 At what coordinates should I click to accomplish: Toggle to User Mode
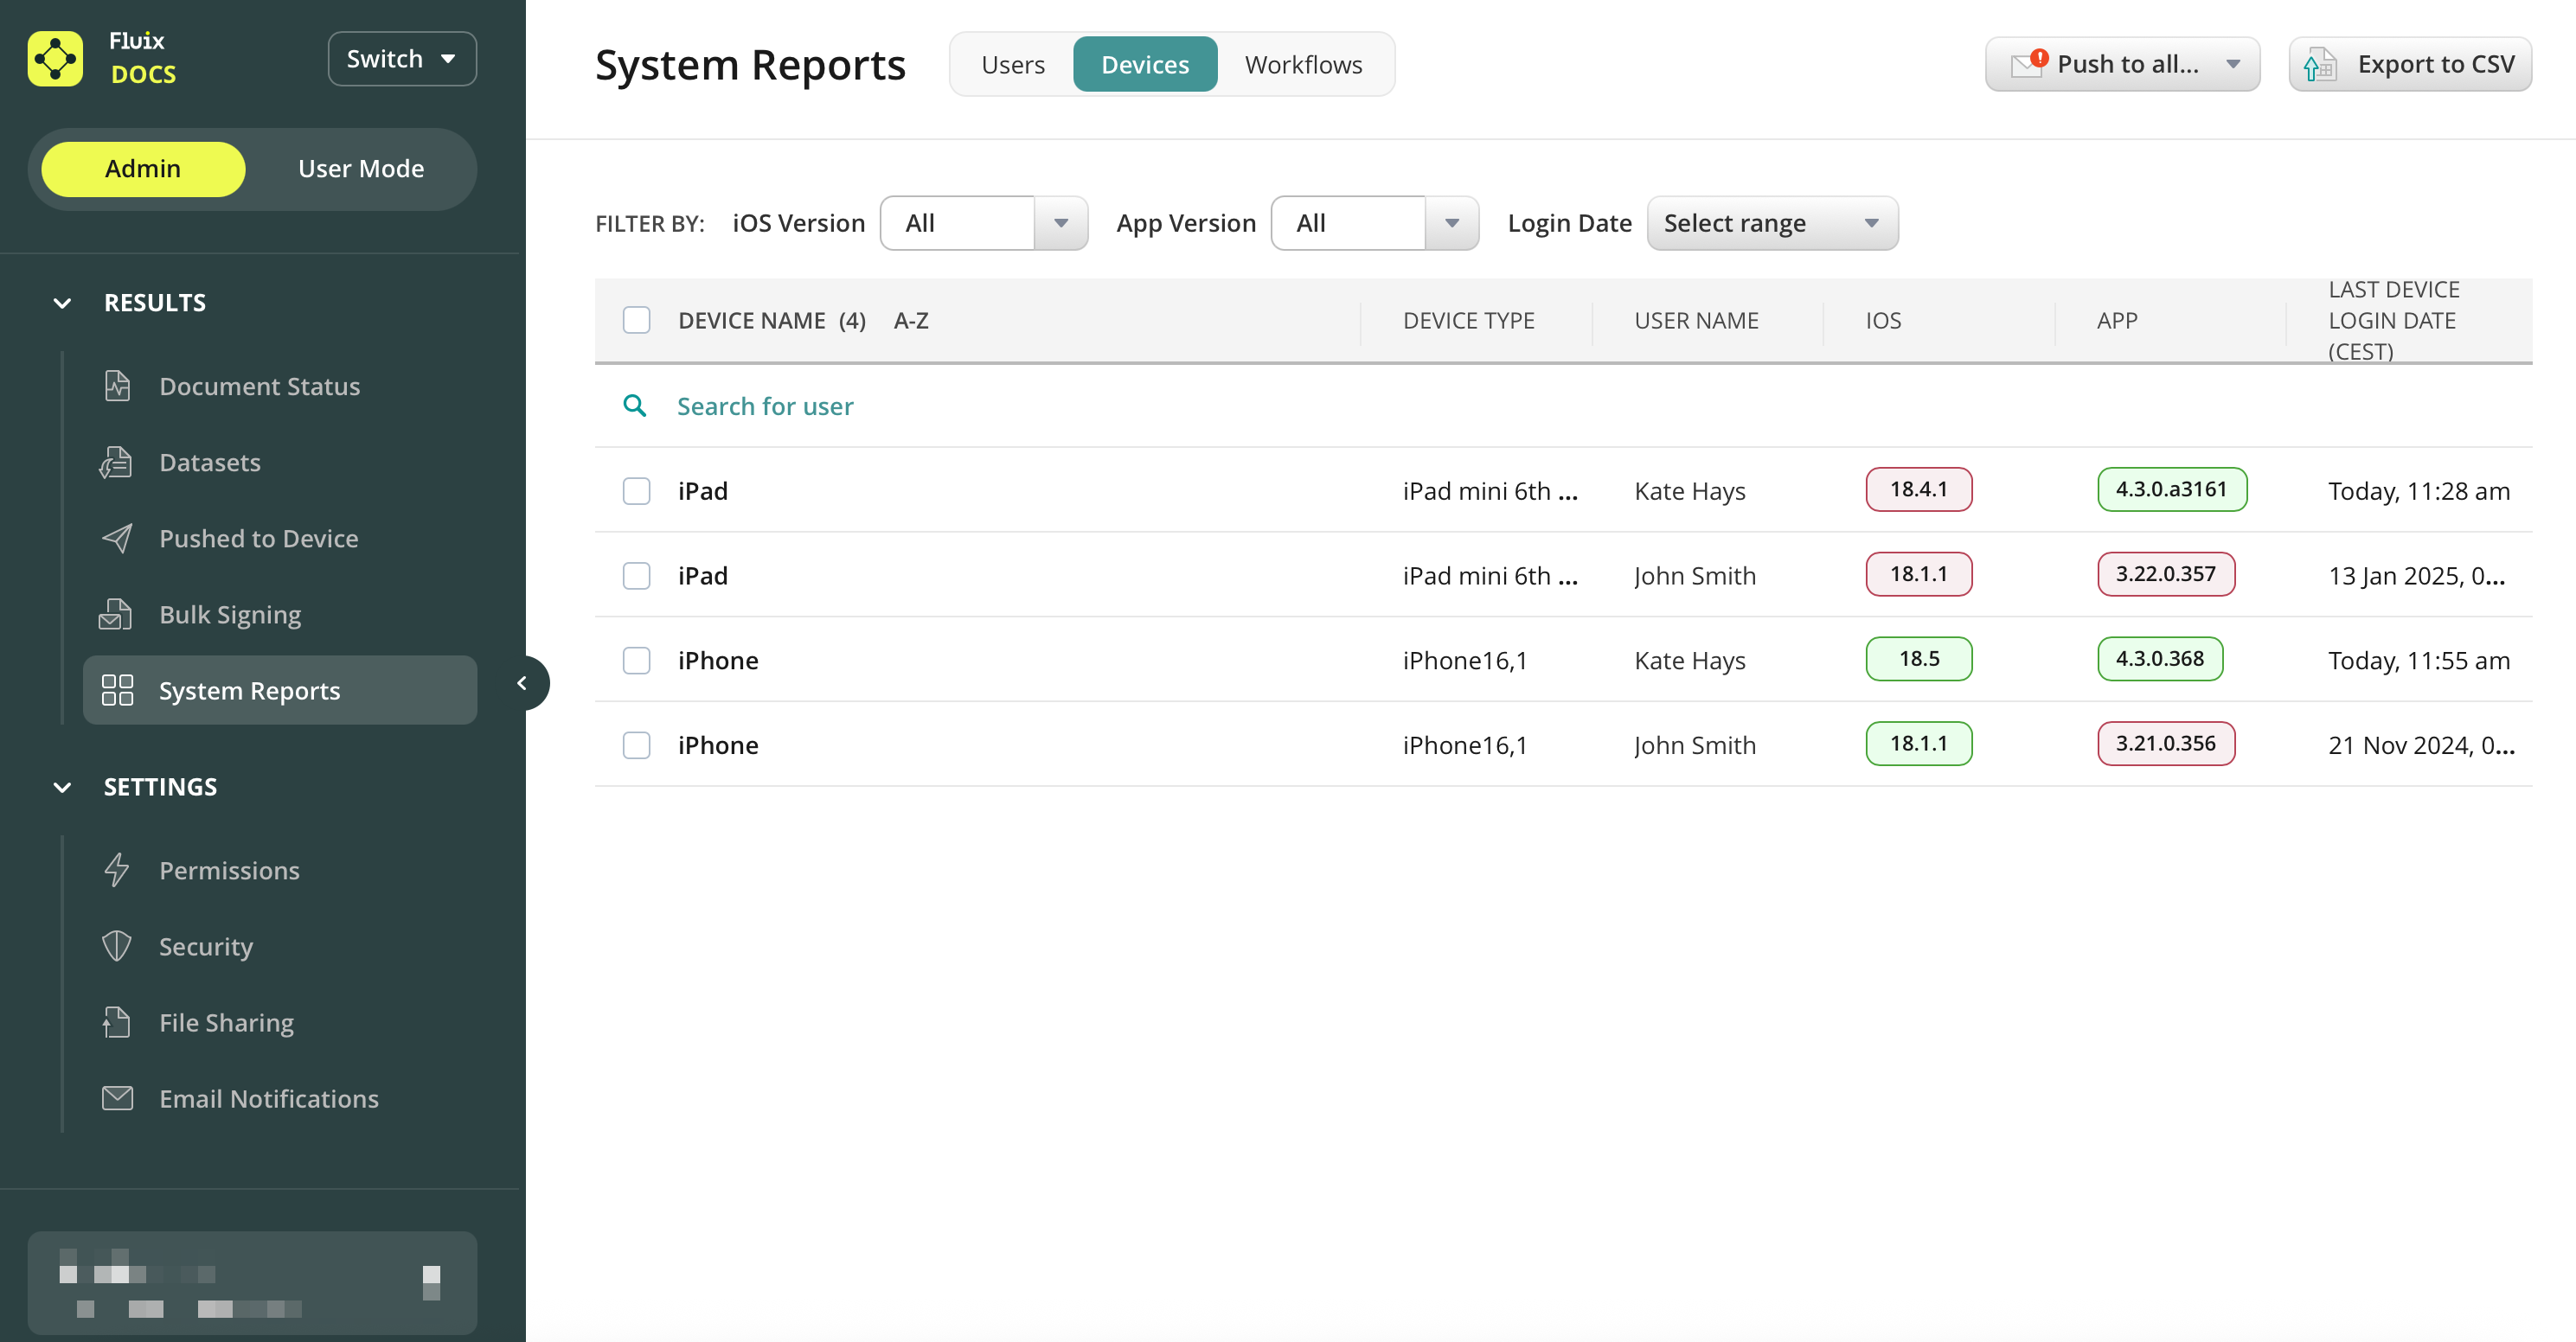(x=360, y=169)
